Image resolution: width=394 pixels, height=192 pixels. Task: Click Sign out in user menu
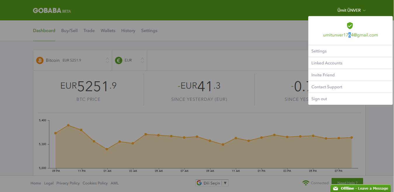(x=350, y=99)
